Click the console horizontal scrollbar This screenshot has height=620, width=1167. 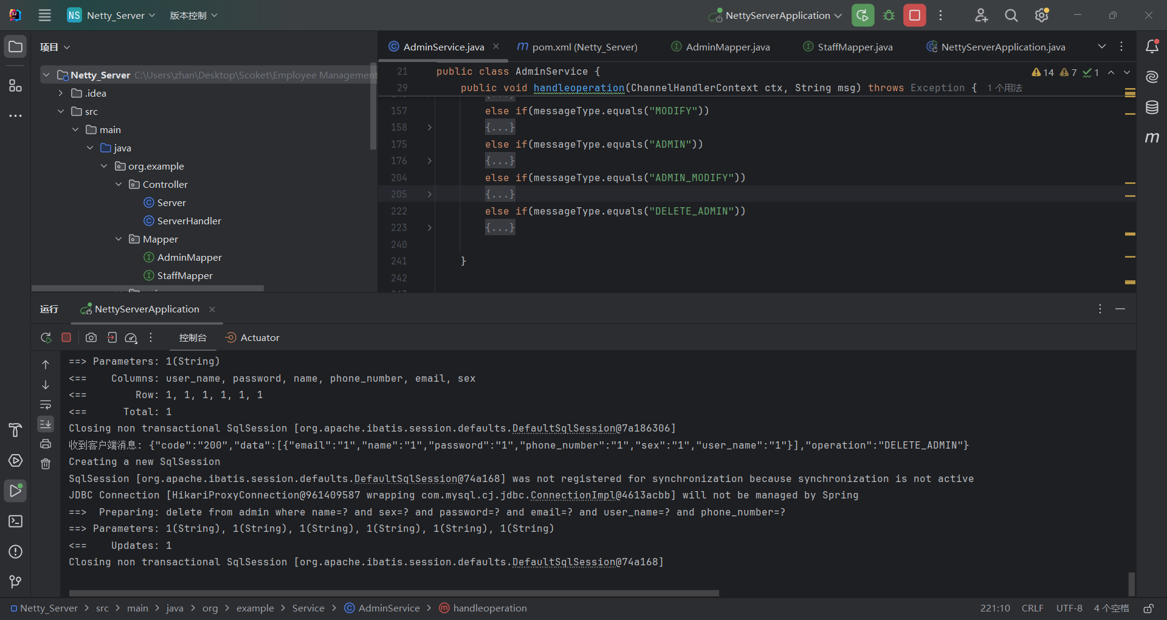point(394,593)
